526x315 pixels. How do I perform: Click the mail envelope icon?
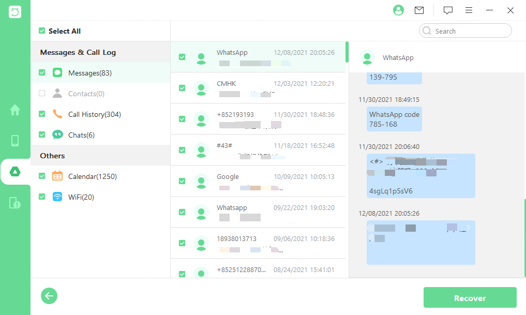(419, 10)
